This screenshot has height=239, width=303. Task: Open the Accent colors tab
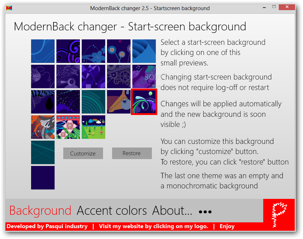[x=112, y=210]
